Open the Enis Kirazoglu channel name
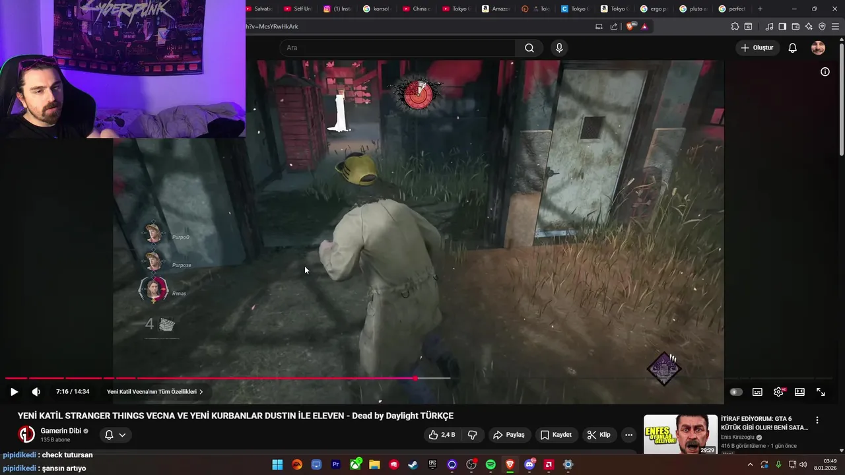 738,437
